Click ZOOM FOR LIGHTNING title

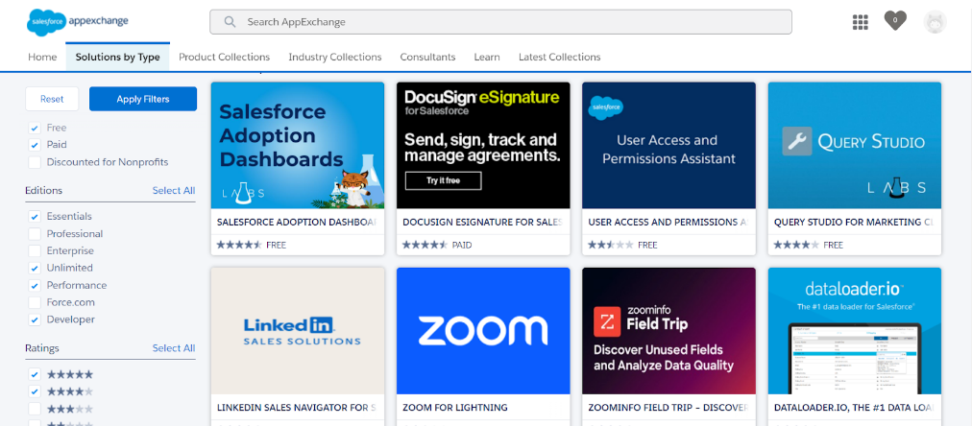pos(455,408)
